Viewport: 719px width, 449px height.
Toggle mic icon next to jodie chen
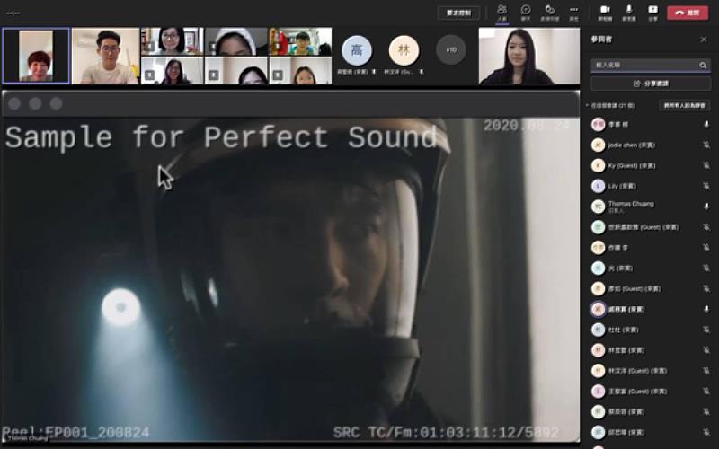[x=706, y=145]
